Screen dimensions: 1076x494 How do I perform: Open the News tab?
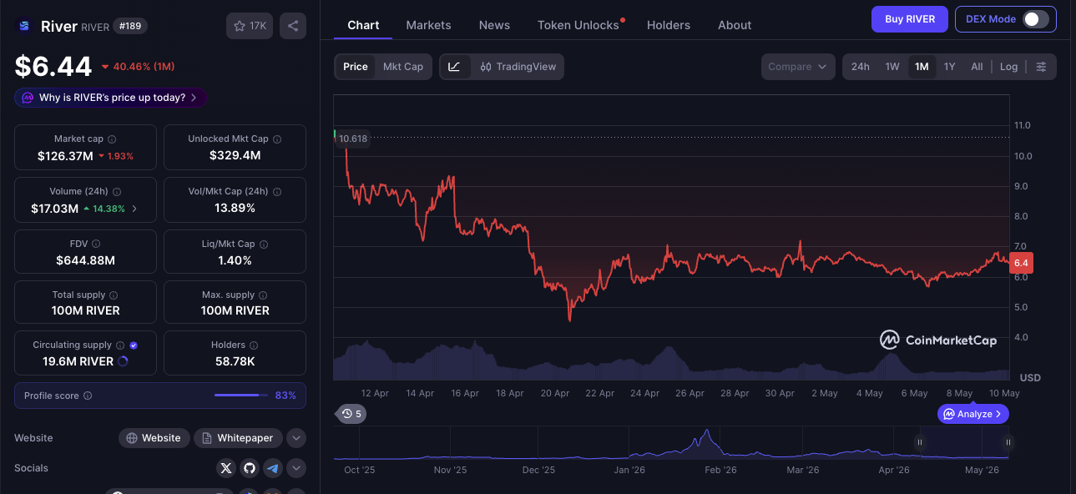coord(494,25)
